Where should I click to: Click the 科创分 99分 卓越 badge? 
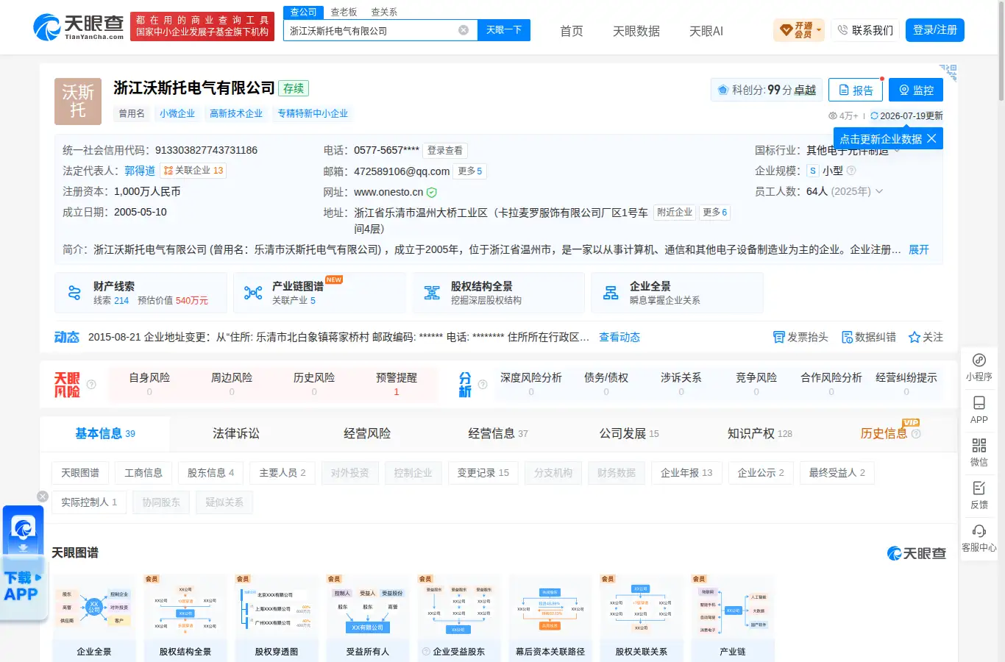click(767, 90)
